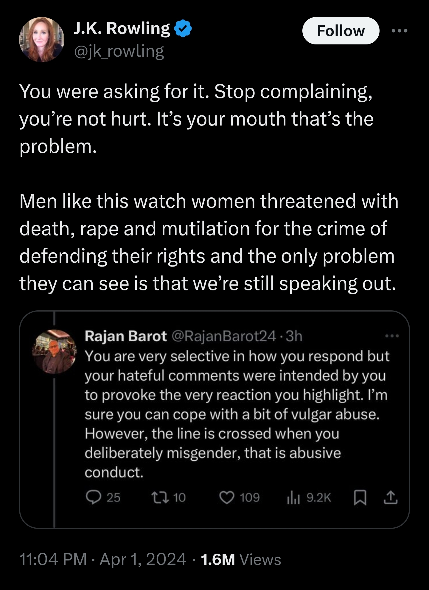Click the Rajan Barot name in quoted tweet
Image resolution: width=429 pixels, height=590 pixels.
coord(126,336)
